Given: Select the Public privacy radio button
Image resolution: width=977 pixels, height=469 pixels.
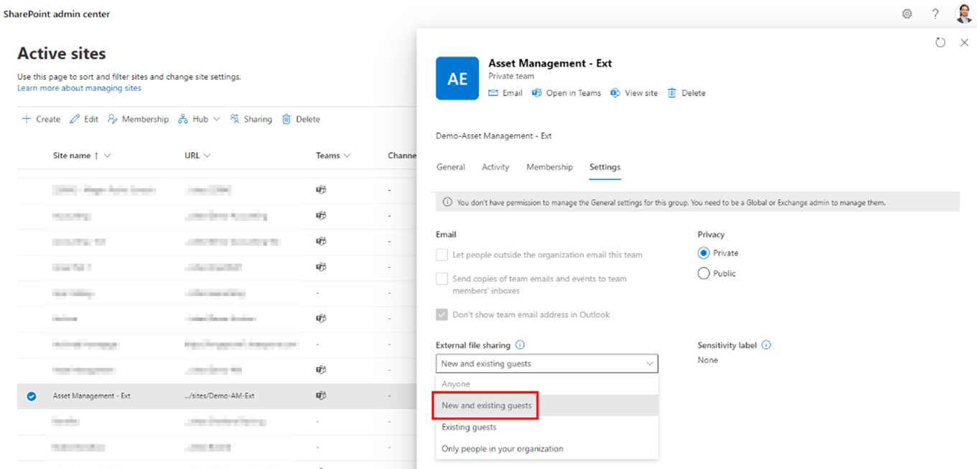Looking at the screenshot, I should coord(703,273).
